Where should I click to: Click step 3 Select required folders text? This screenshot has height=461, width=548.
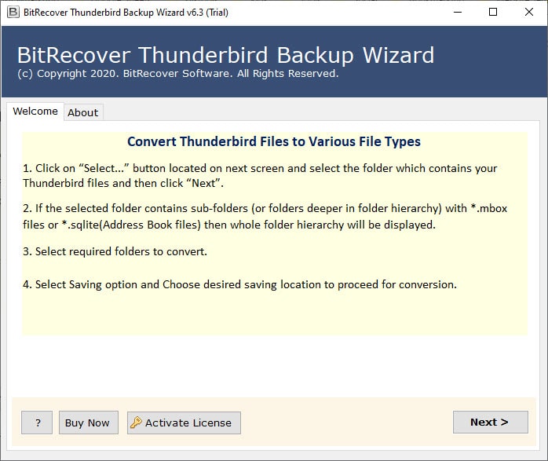115,251
